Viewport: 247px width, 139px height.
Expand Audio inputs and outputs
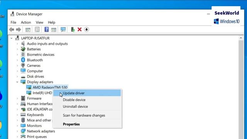pos(17,44)
